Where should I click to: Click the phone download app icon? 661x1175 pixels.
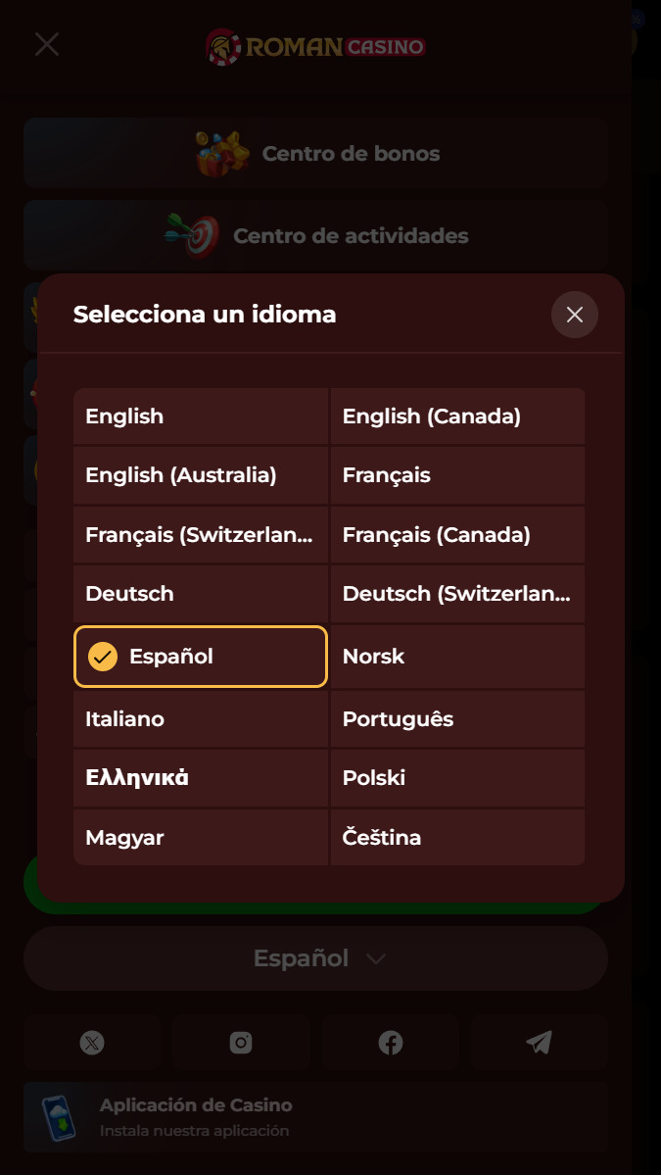coord(59,1118)
